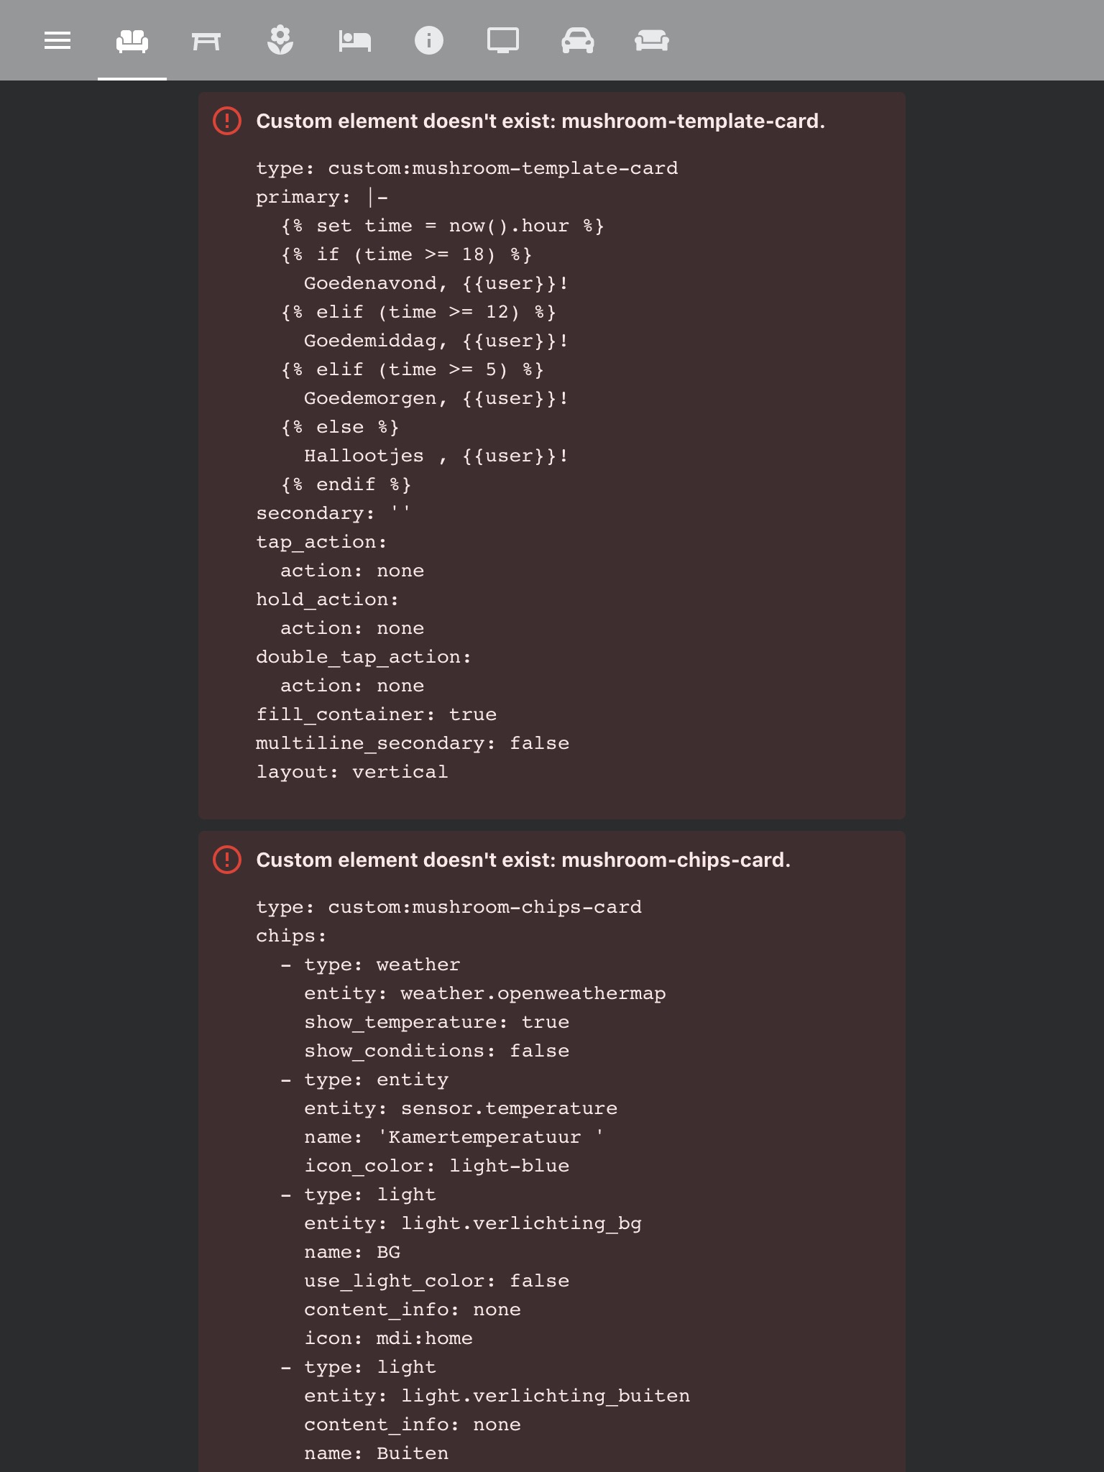Open the info circle dashboard icon
This screenshot has width=1104, height=1472.
(x=429, y=40)
